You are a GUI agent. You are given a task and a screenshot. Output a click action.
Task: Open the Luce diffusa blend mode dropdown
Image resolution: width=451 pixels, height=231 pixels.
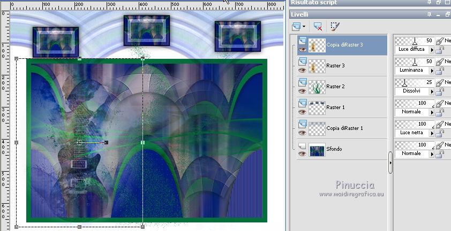pyautogui.click(x=432, y=49)
